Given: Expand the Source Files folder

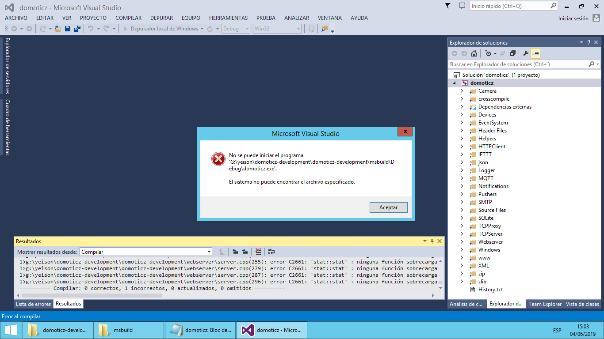Looking at the screenshot, I should pyautogui.click(x=462, y=210).
